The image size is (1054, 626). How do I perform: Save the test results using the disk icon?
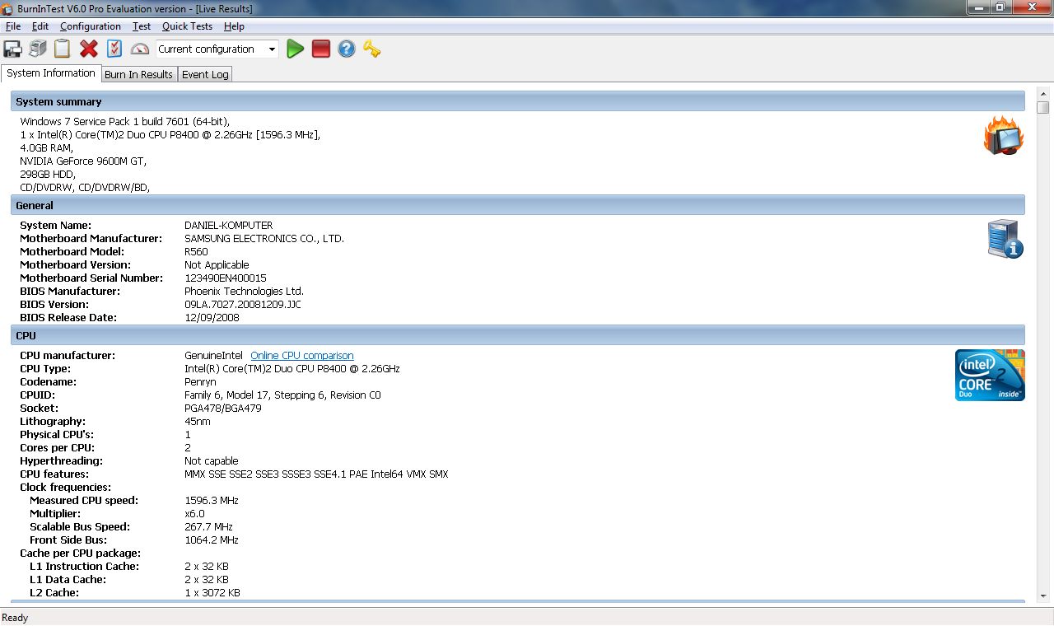12,49
